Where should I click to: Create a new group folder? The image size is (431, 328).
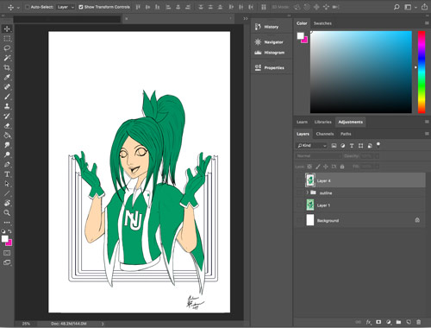coord(398,322)
